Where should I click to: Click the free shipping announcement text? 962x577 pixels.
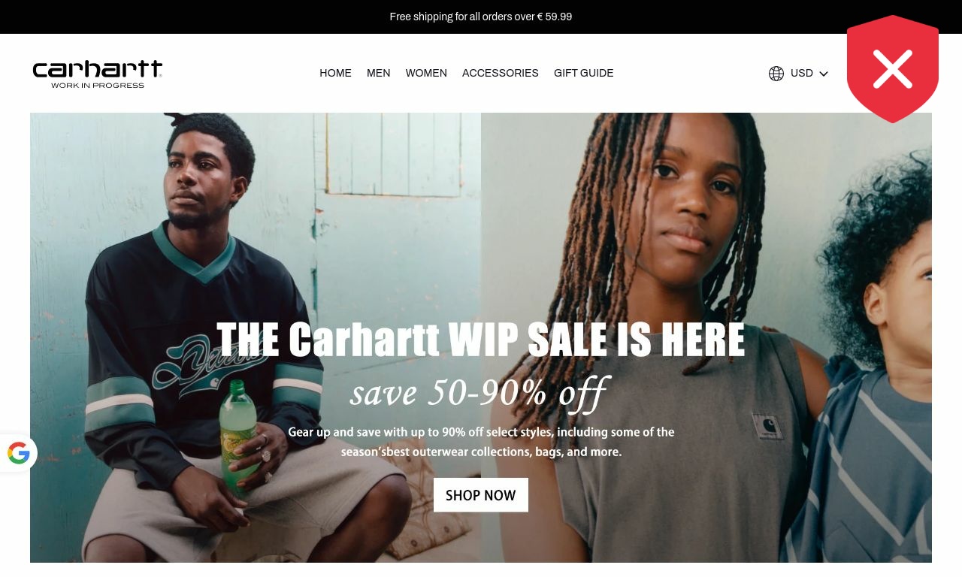pyautogui.click(x=481, y=17)
